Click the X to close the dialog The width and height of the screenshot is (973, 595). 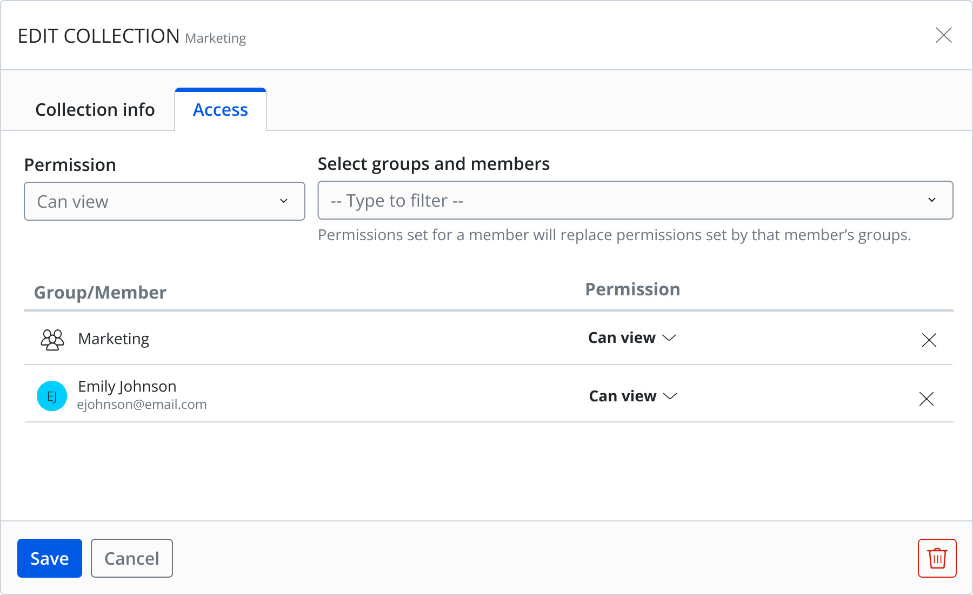tap(944, 36)
